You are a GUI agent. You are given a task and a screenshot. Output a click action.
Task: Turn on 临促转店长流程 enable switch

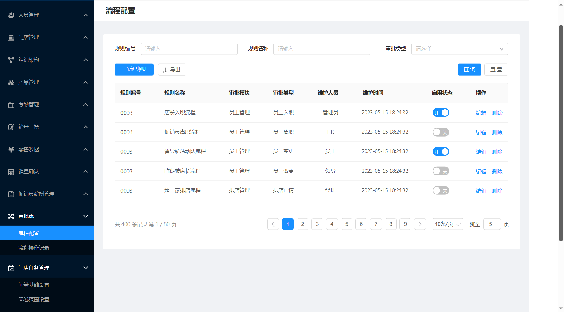point(441,171)
